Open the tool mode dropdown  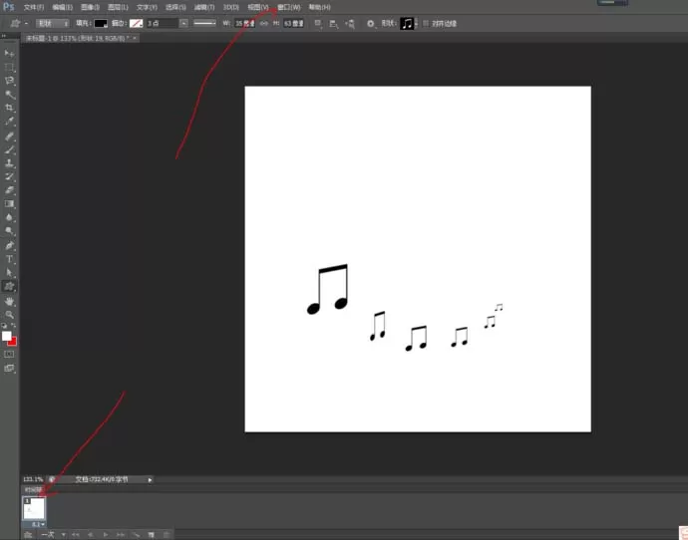coord(52,24)
